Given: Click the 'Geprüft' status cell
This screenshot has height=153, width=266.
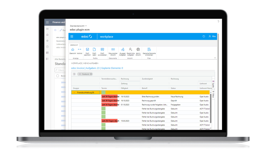Looking at the screenshot, I should (x=174, y=101).
